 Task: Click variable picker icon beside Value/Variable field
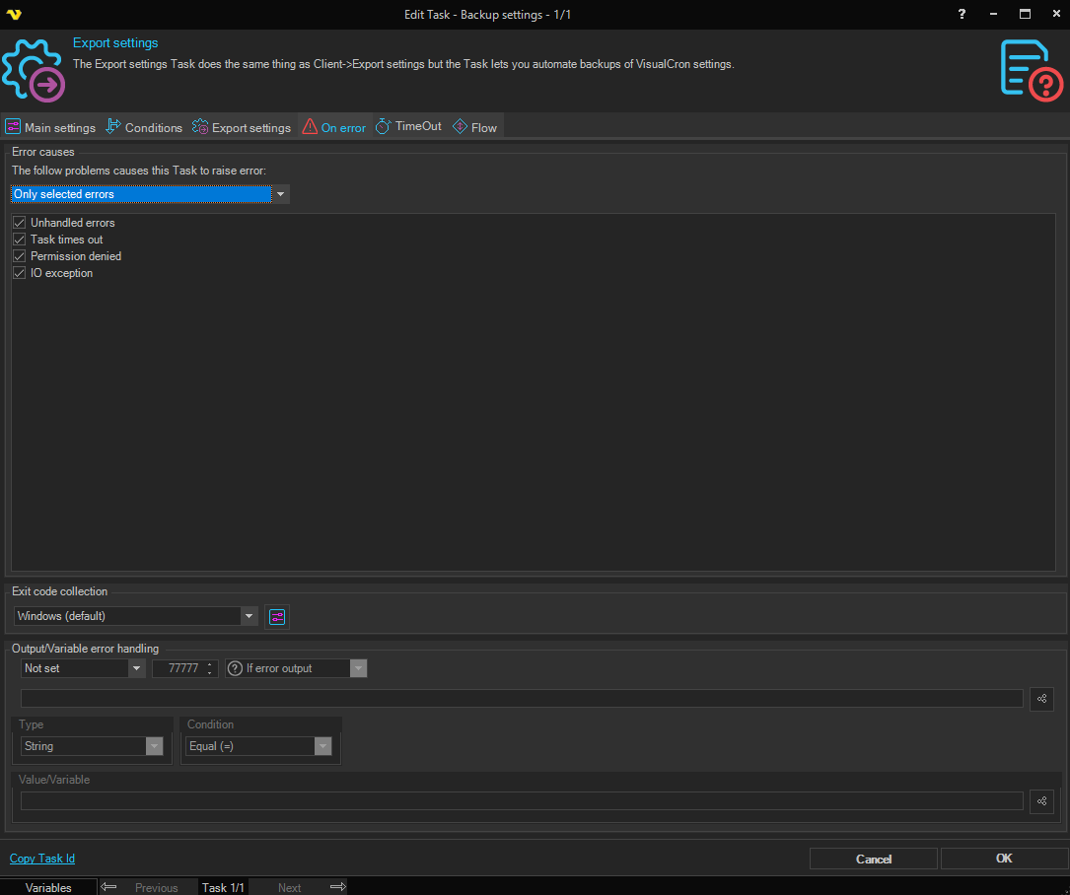pyautogui.click(x=1041, y=801)
